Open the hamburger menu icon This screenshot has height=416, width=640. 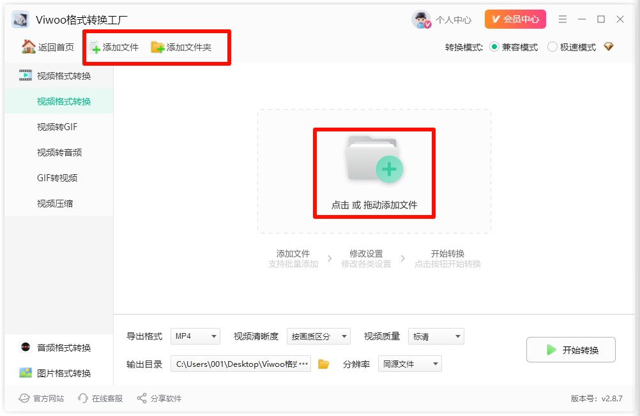(563, 19)
